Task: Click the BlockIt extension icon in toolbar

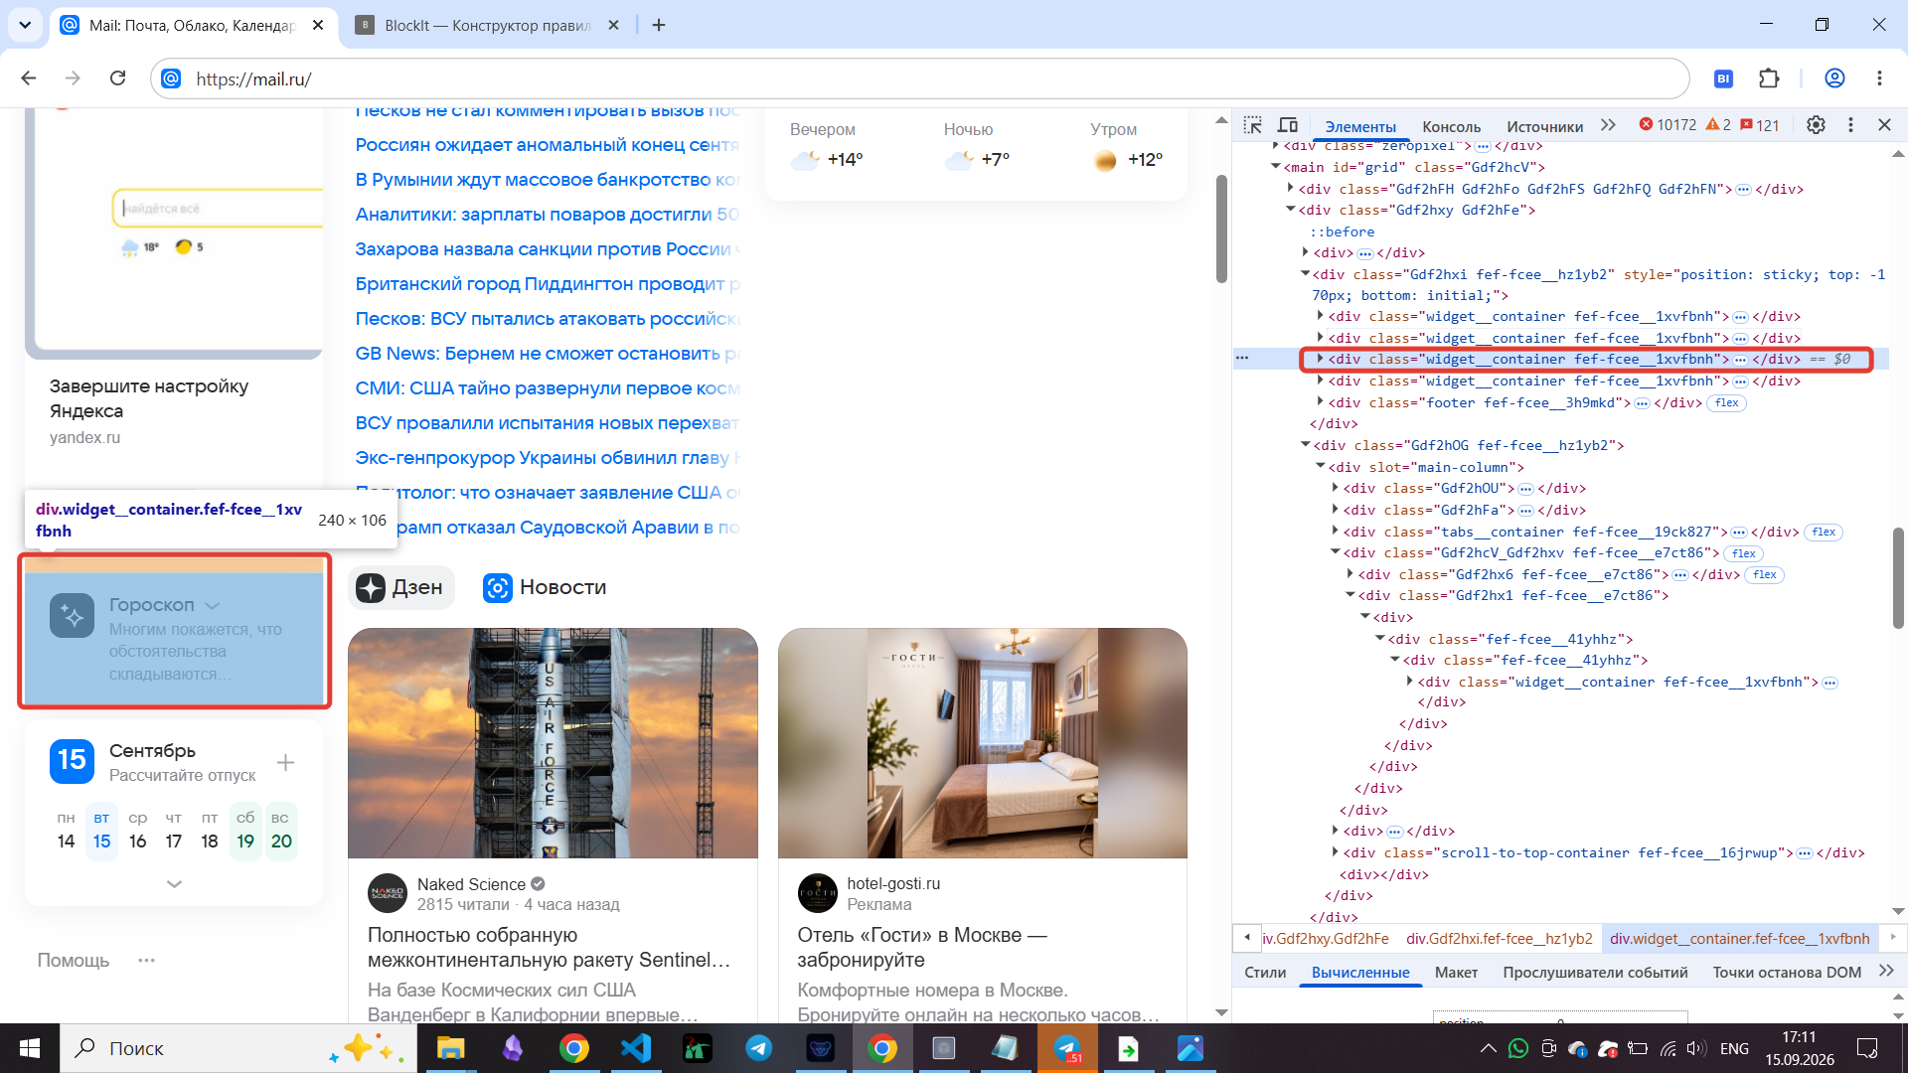Action: pos(1724,78)
